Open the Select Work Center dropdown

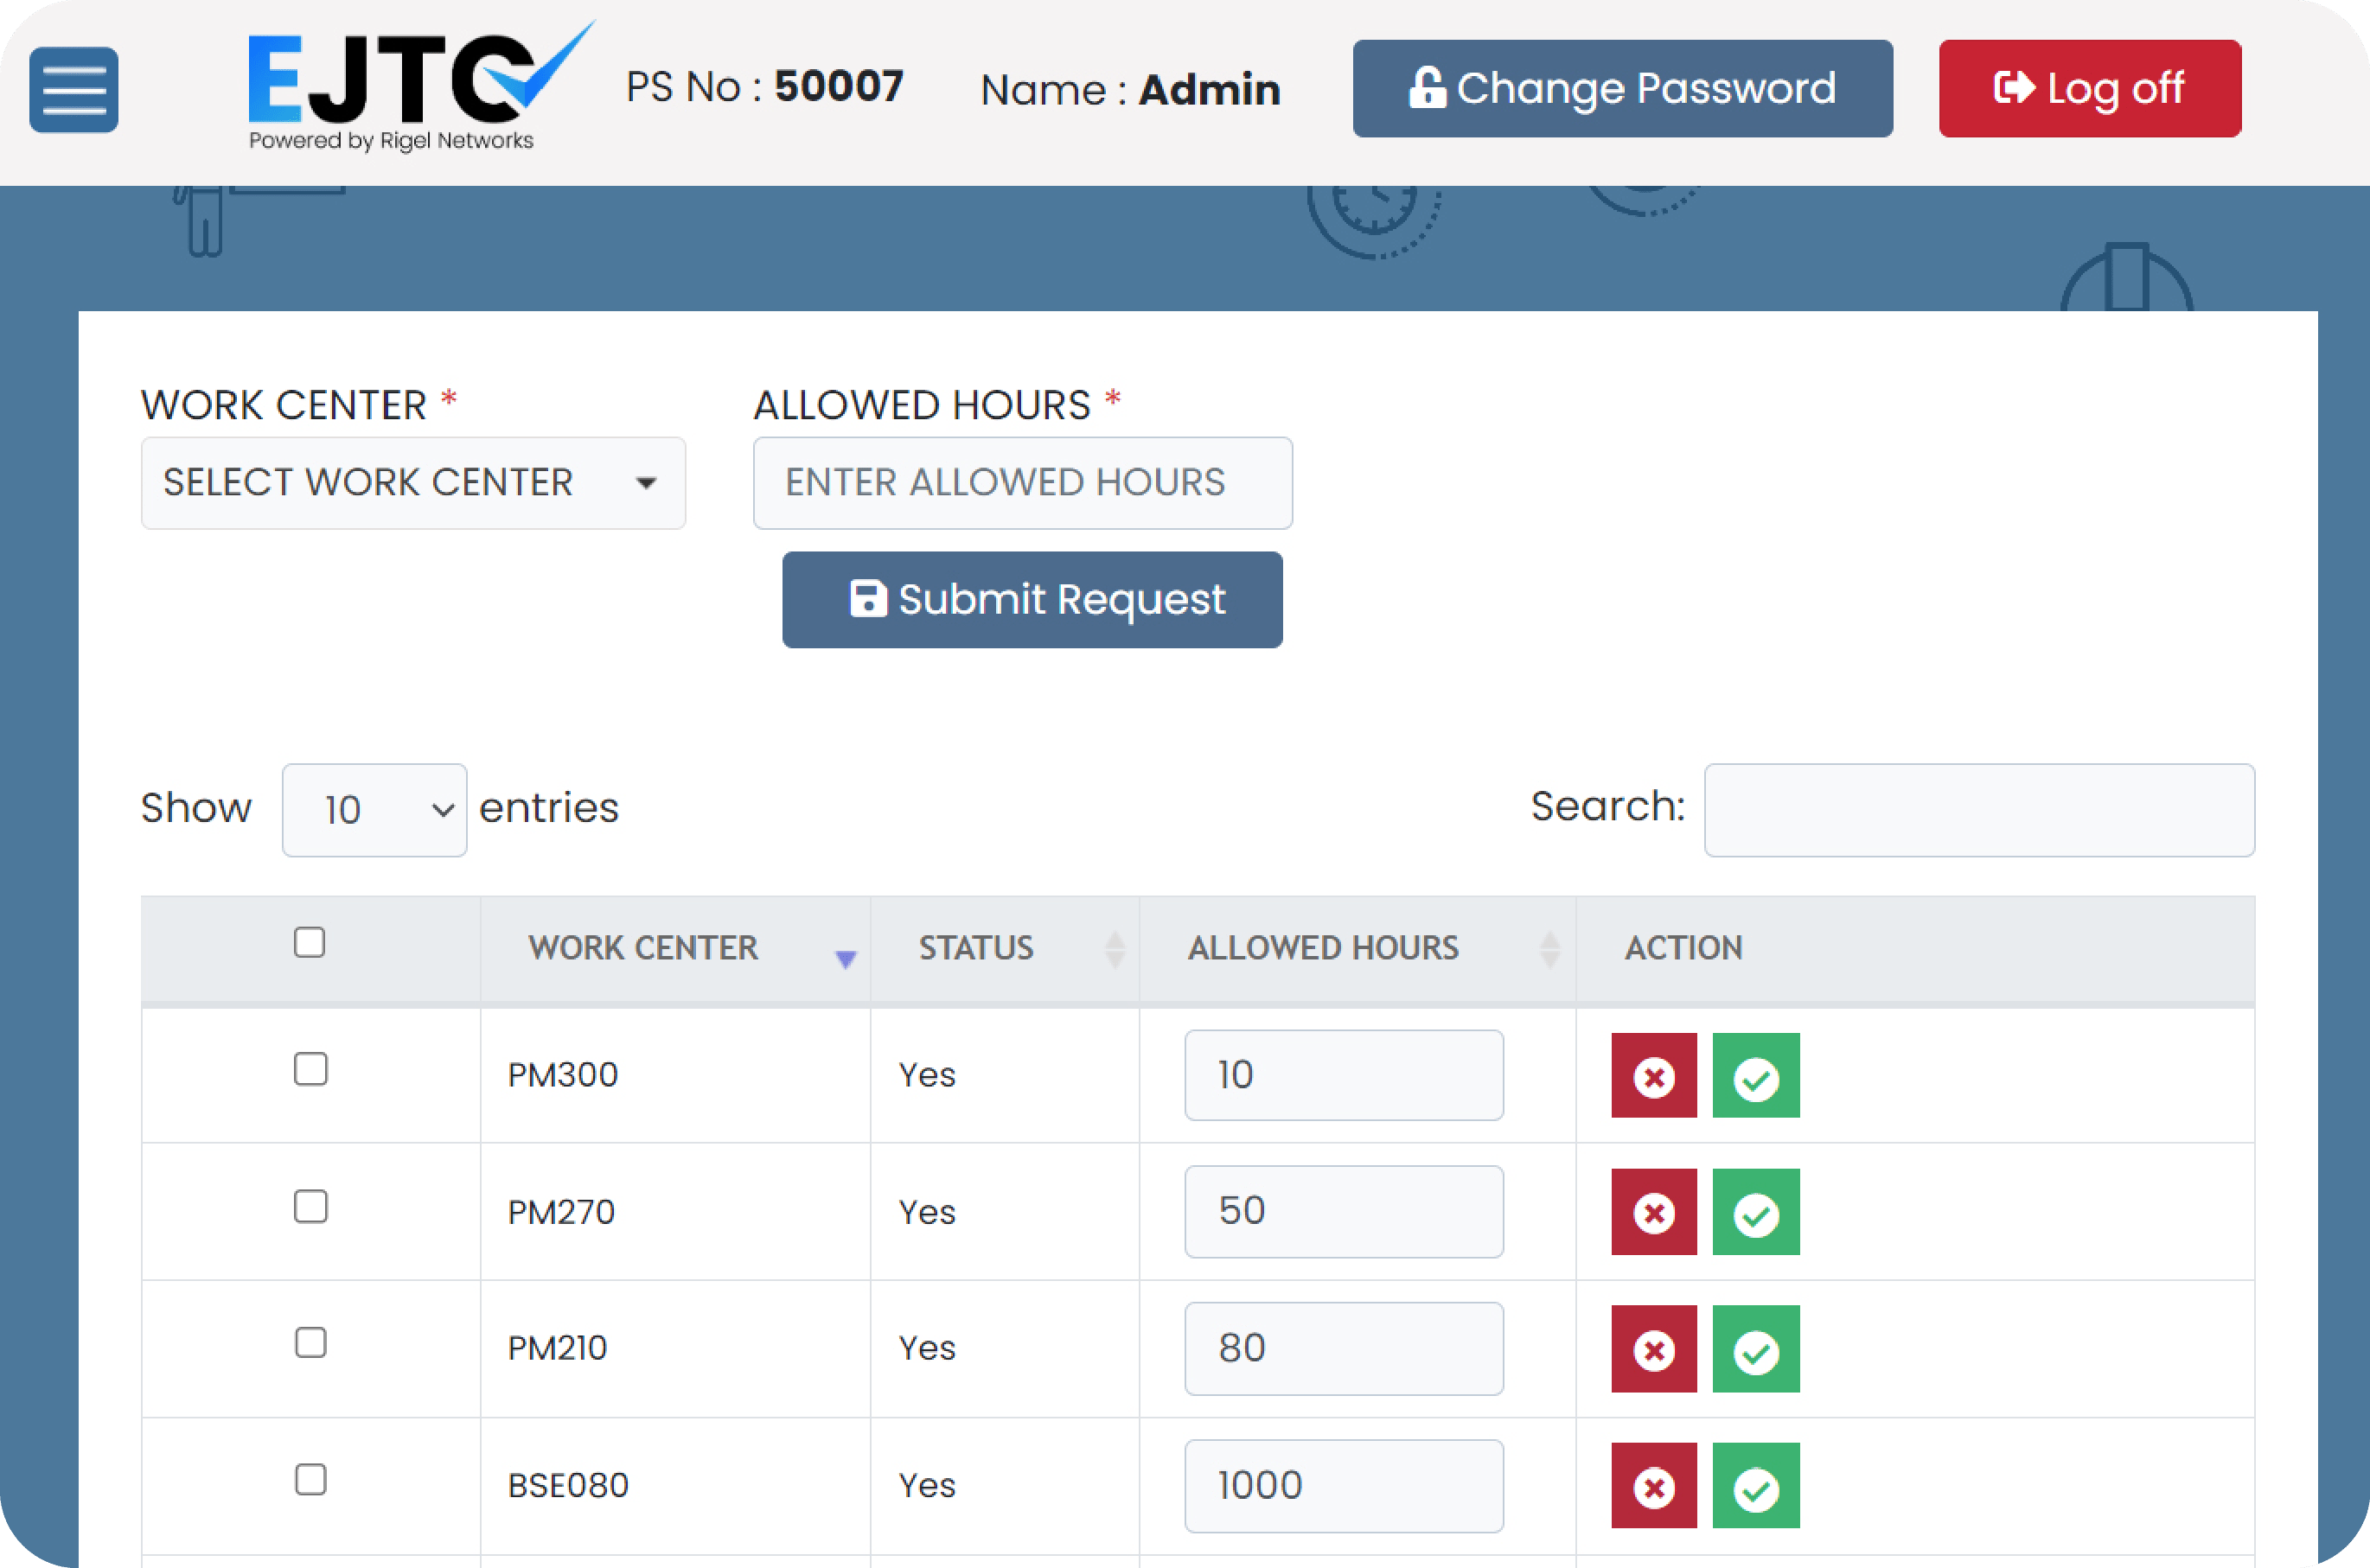pos(413,483)
